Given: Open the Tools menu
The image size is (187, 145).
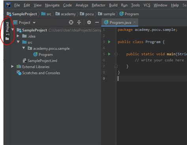Looking at the screenshot, I should click(135, 5).
